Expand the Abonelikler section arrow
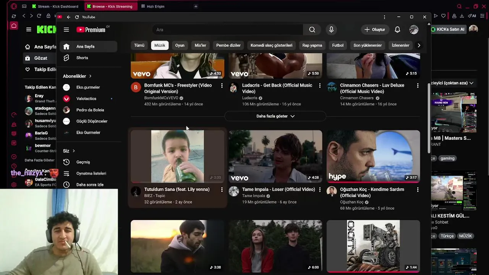 coord(90,76)
